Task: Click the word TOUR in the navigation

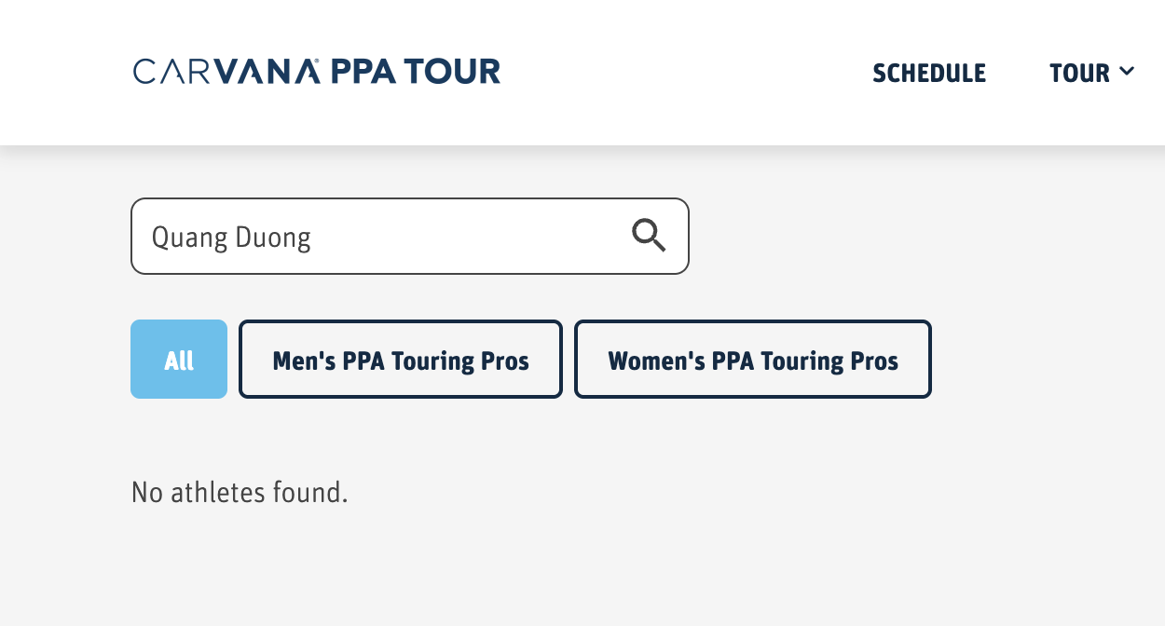Action: [x=1079, y=73]
